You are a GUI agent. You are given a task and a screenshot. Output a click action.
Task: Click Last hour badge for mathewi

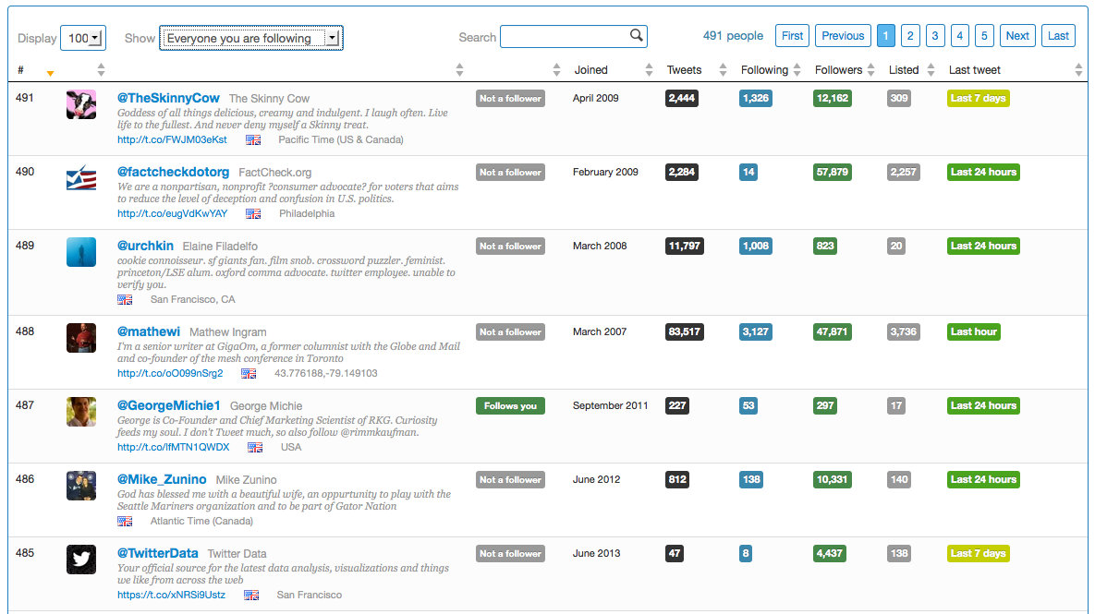click(974, 332)
